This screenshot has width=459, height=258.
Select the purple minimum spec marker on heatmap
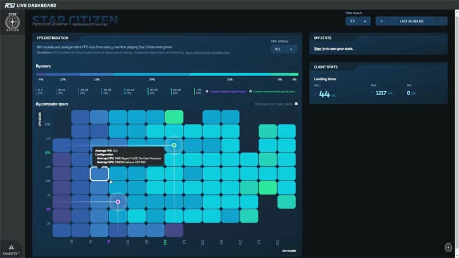(x=118, y=202)
